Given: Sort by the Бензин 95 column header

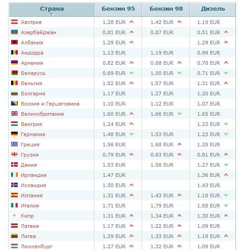Looking at the screenshot, I should 118,8.
